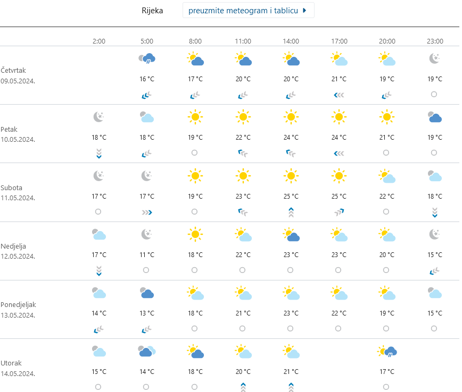The width and height of the screenshot is (462, 392).
Task: Click the sun icon for Petak 14:00
Action: (x=291, y=117)
